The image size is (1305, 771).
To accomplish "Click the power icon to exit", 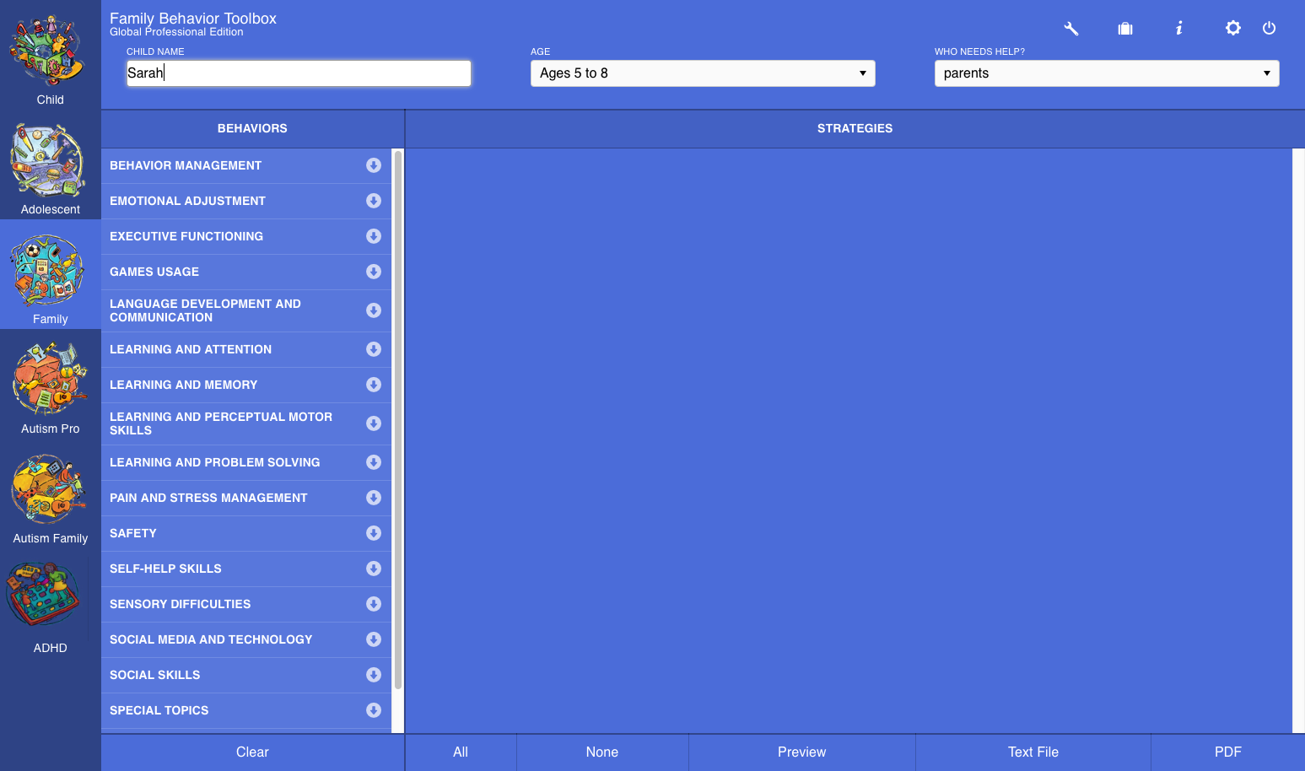I will [x=1269, y=29].
